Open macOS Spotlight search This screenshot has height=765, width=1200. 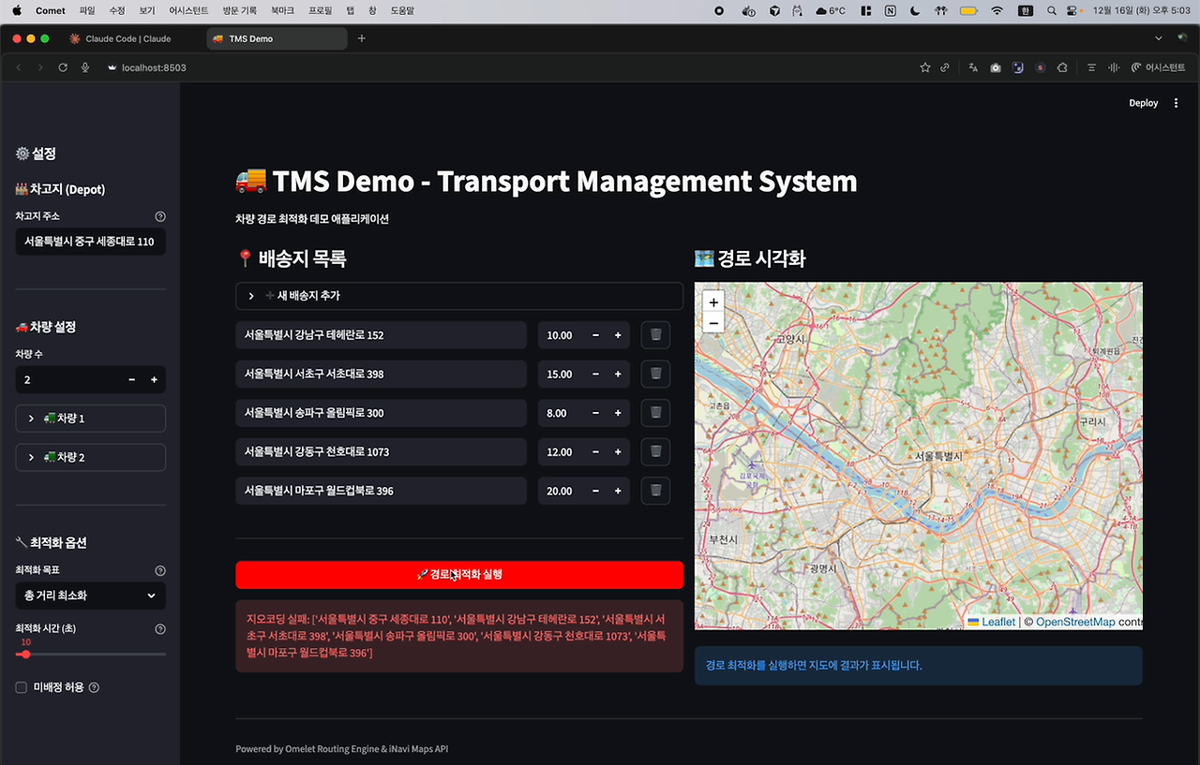pyautogui.click(x=1051, y=10)
